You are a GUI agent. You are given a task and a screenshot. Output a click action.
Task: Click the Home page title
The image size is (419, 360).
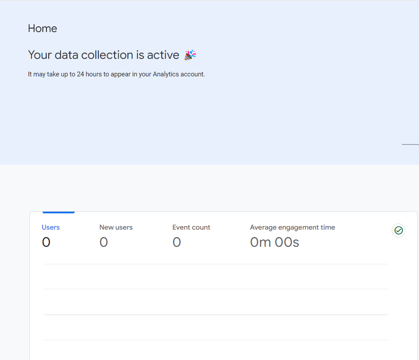click(43, 29)
